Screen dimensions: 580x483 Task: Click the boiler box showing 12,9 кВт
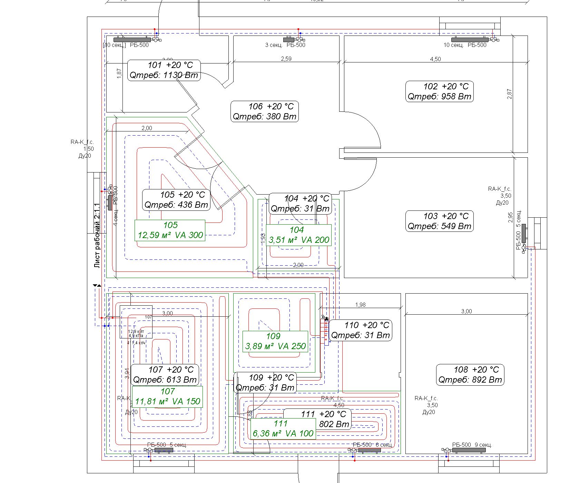tap(136, 322)
